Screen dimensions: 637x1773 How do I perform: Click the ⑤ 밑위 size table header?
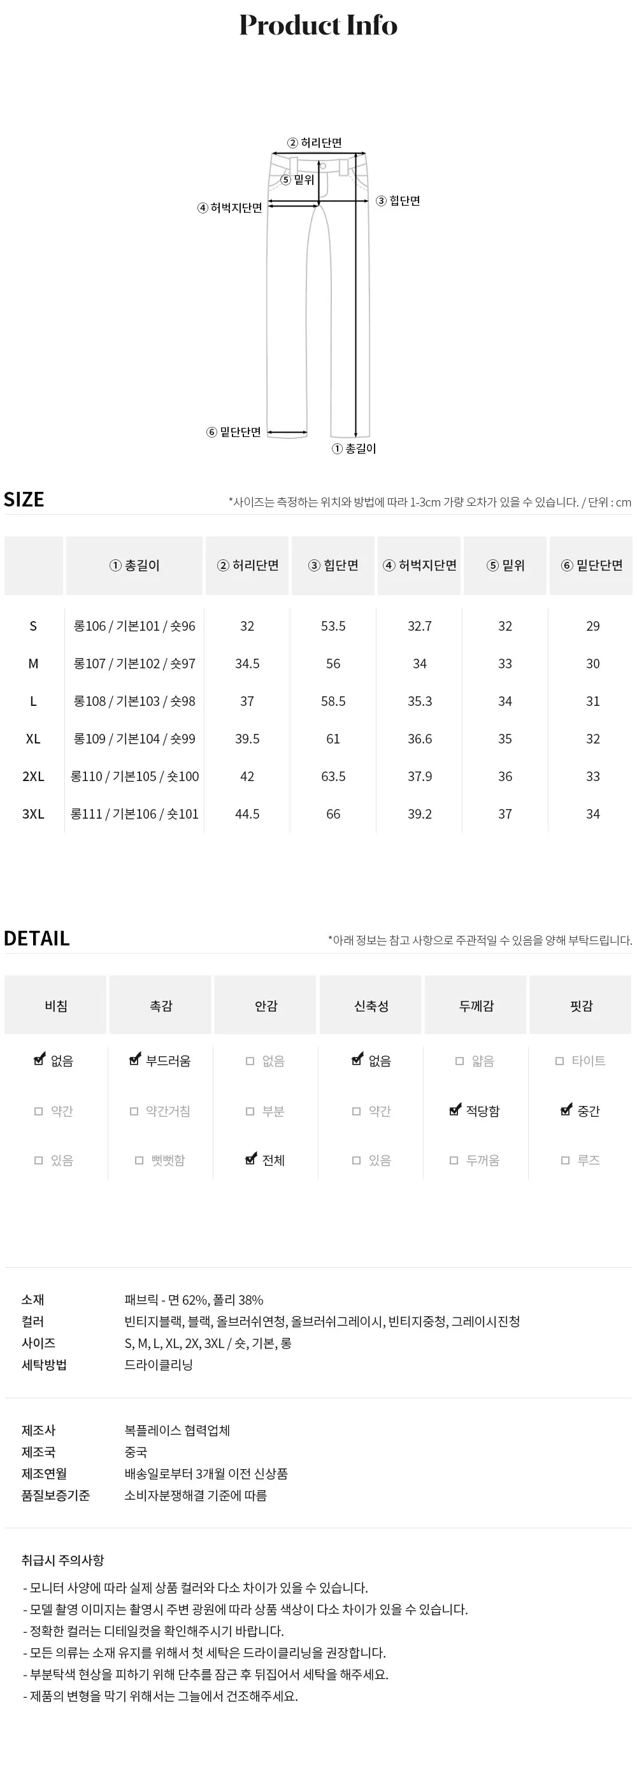click(505, 566)
